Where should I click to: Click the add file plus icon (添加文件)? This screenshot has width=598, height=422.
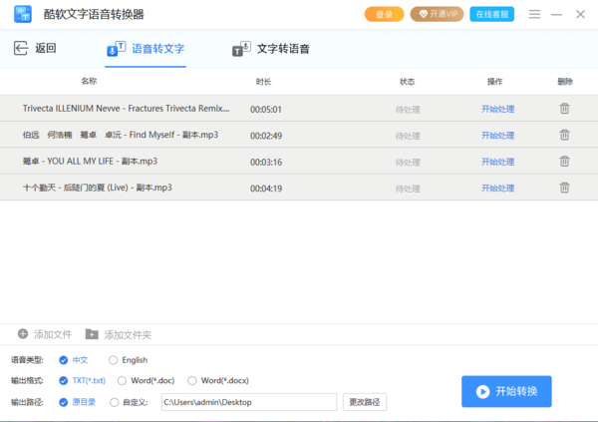tap(23, 334)
